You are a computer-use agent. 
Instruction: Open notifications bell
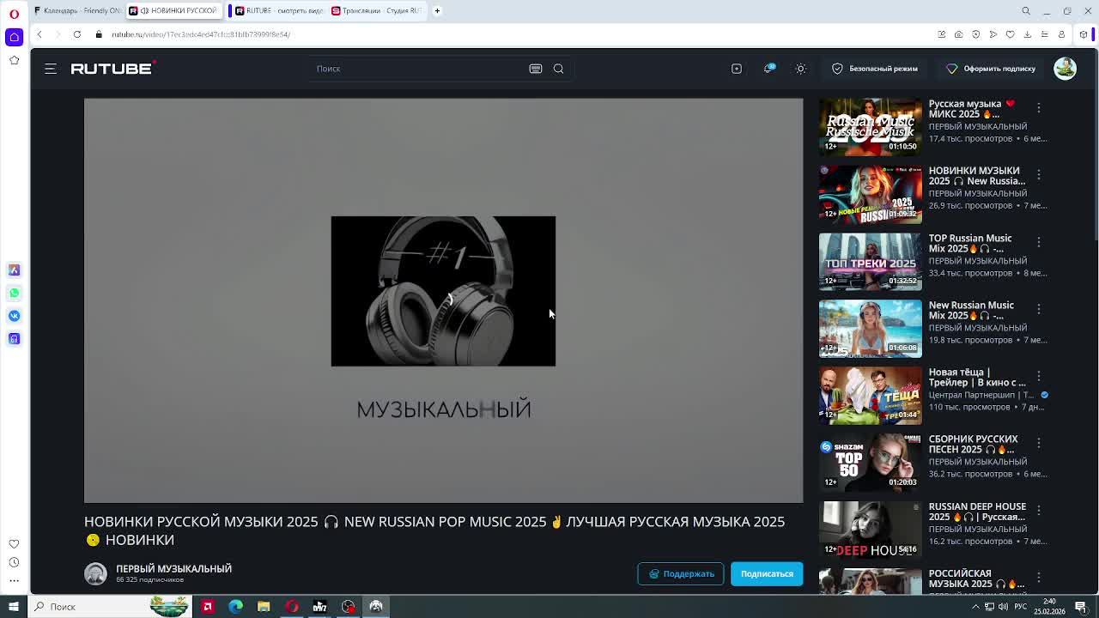pyautogui.click(x=768, y=69)
